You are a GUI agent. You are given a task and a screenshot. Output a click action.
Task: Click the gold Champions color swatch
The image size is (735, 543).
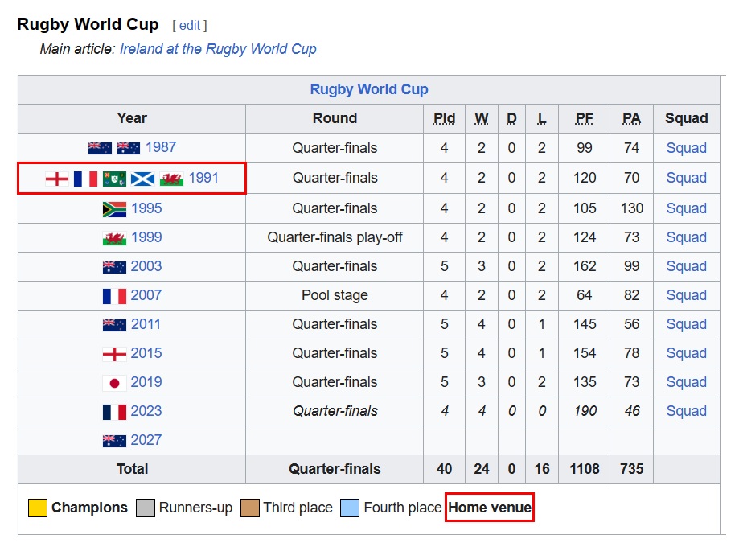point(37,508)
